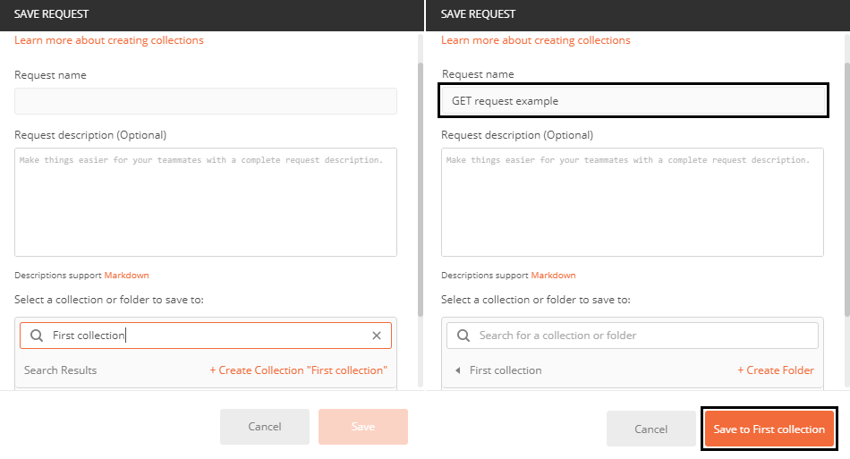
Task: Open the Markdown link above the "First collection" search
Action: pos(126,276)
